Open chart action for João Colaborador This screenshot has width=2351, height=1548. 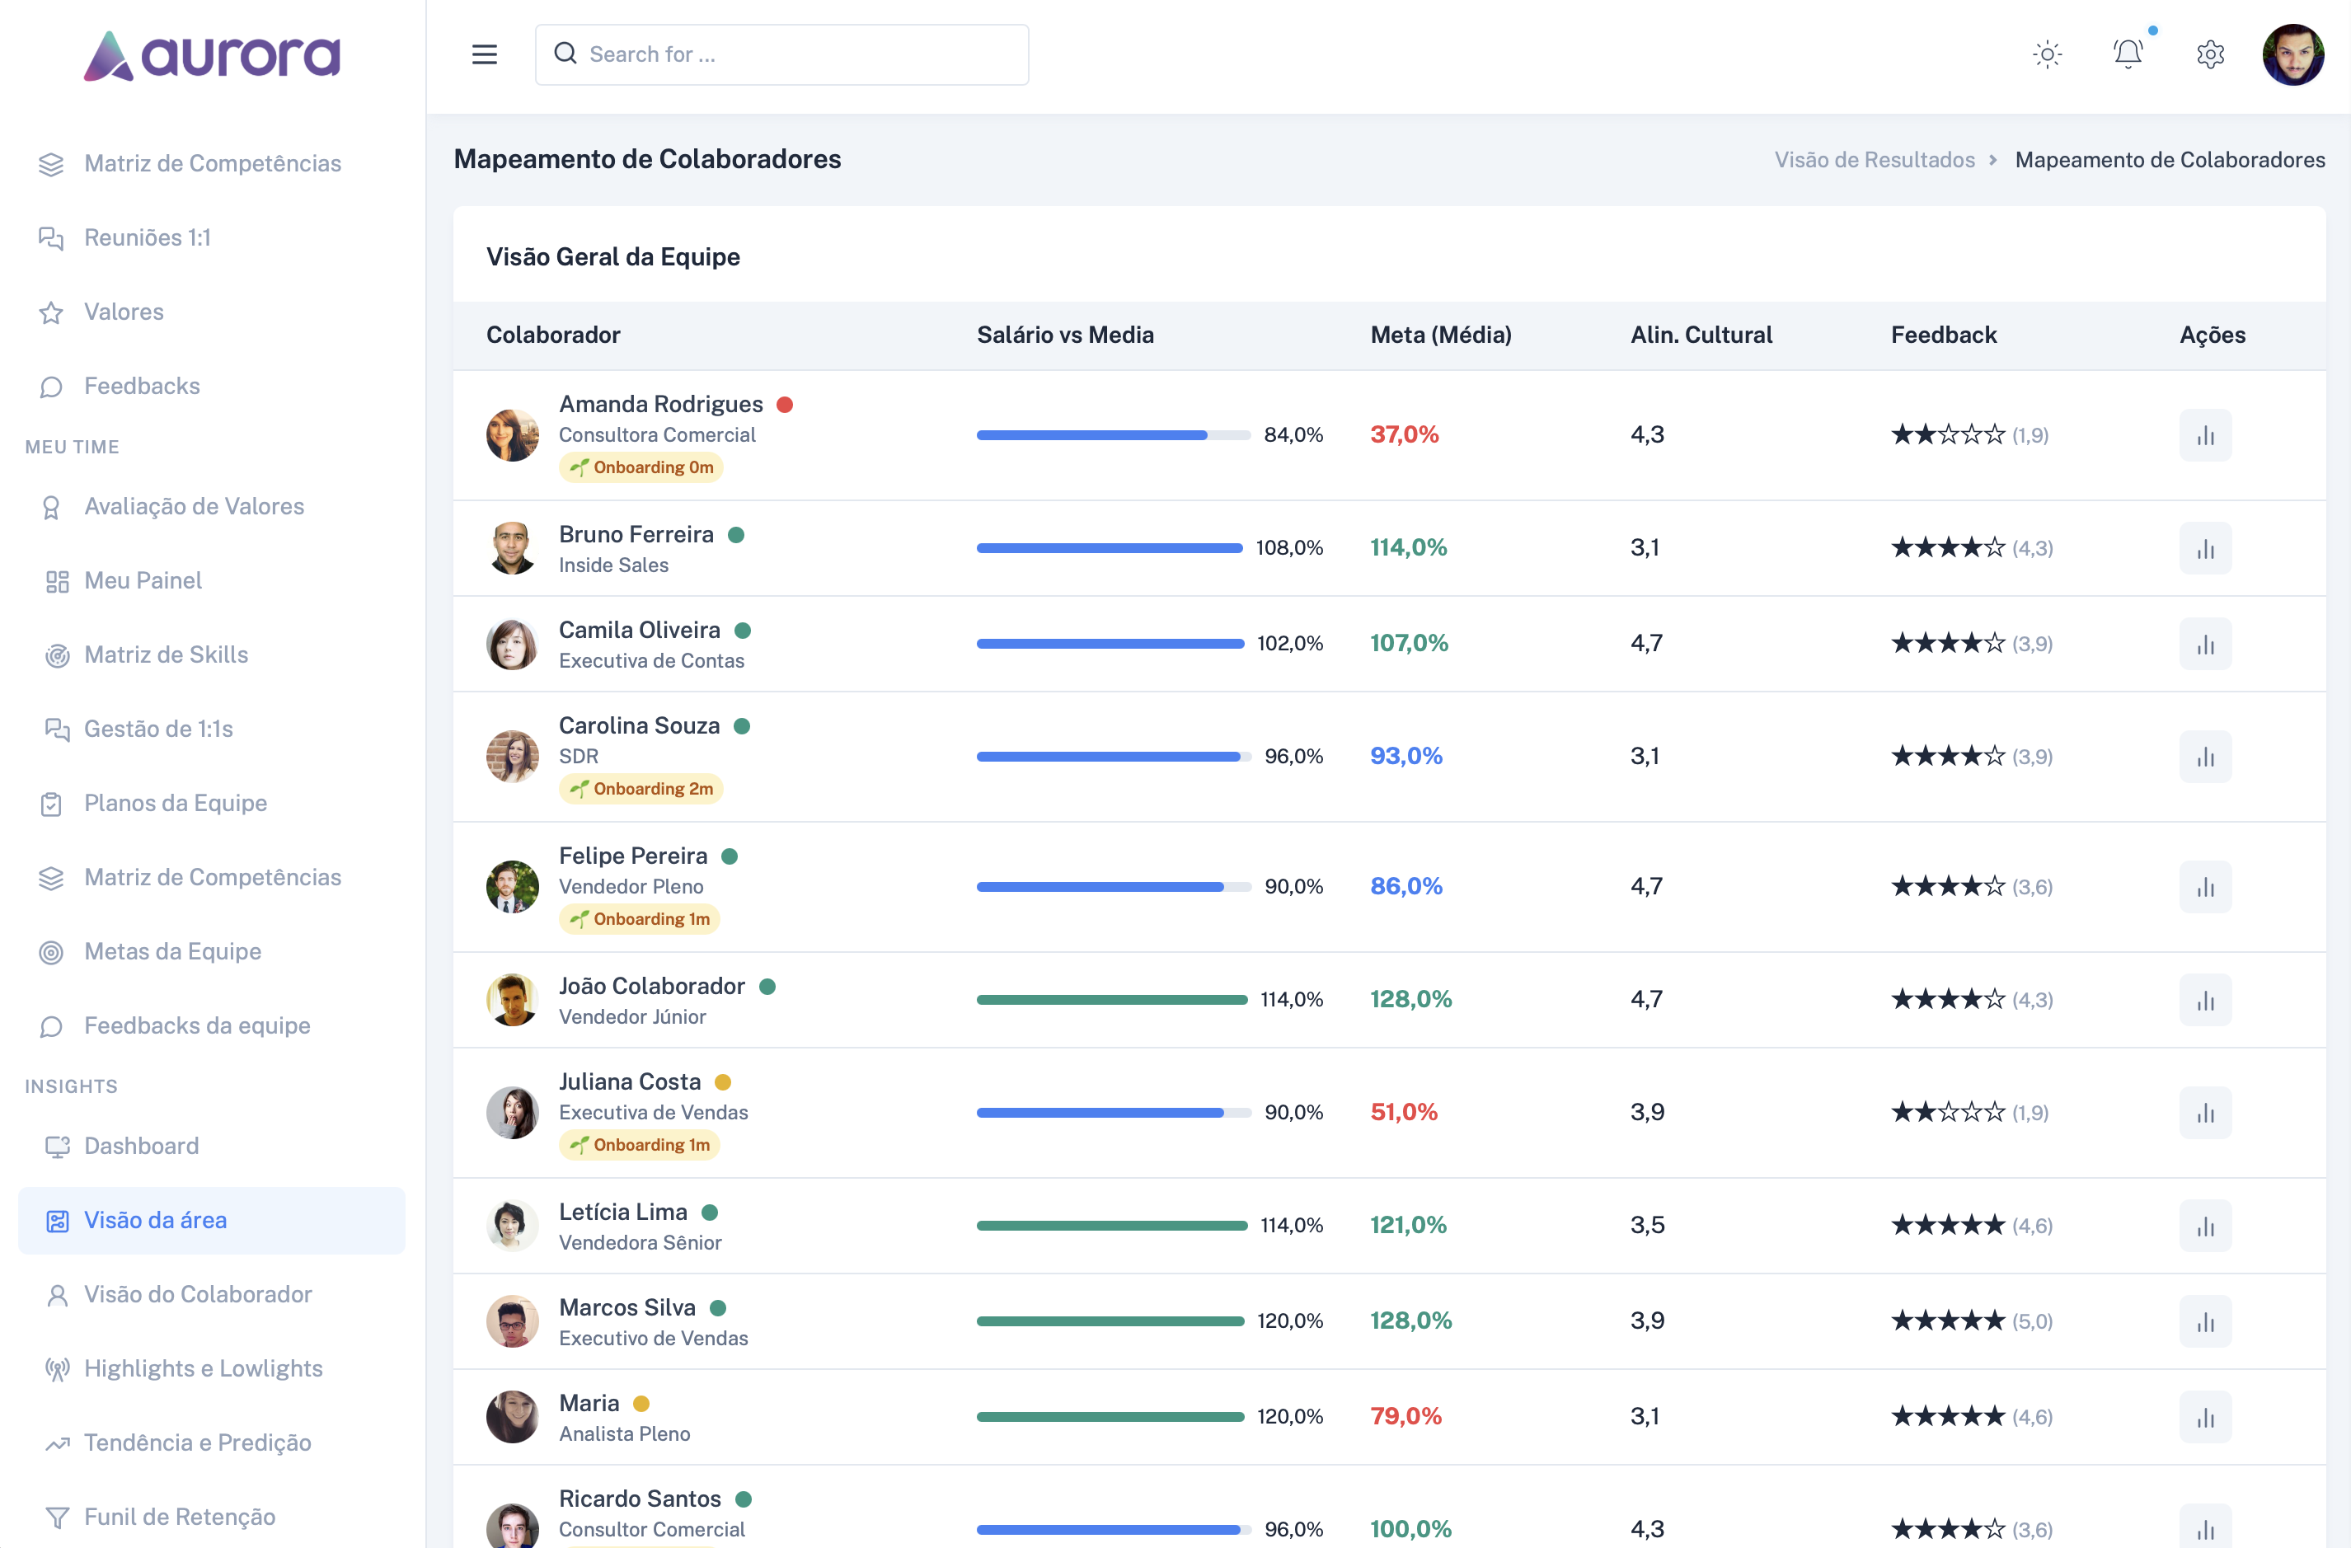pos(2206,1000)
